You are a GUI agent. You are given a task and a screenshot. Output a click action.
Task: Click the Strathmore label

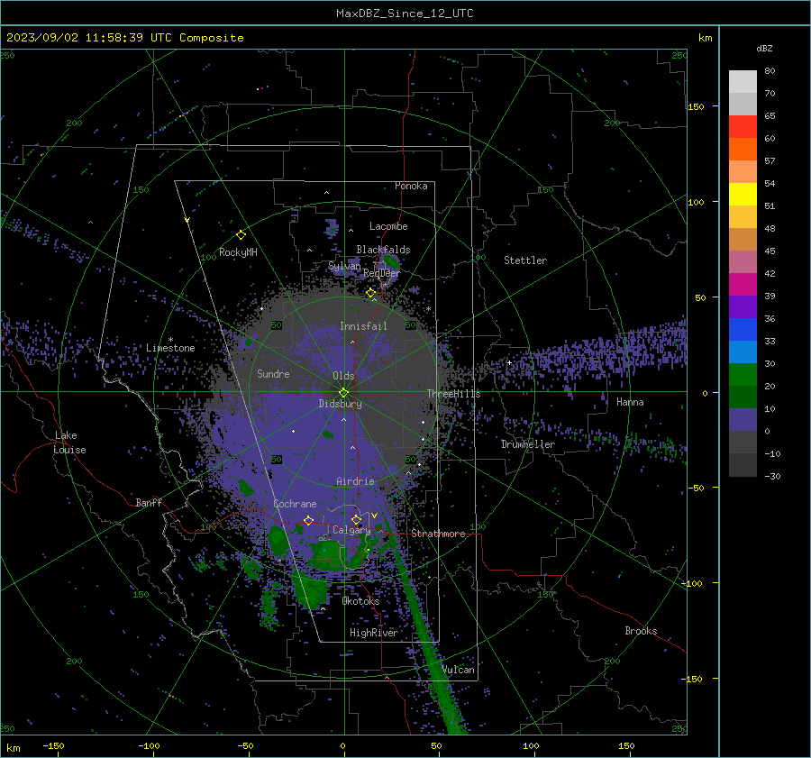pos(439,534)
